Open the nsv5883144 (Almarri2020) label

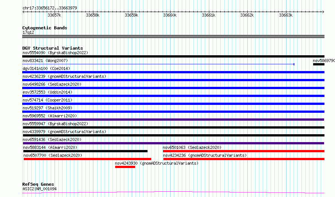(x=50, y=147)
